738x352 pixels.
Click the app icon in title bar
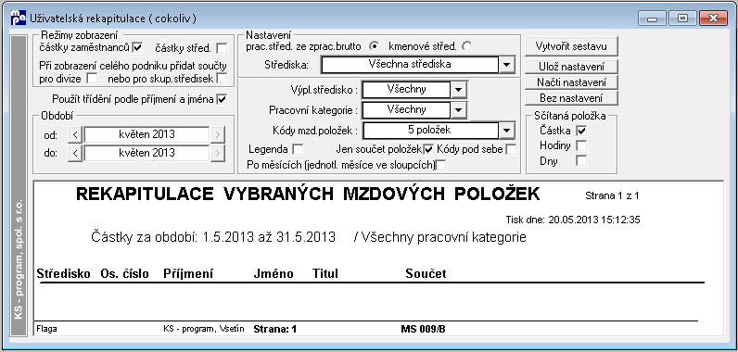pyautogui.click(x=18, y=19)
